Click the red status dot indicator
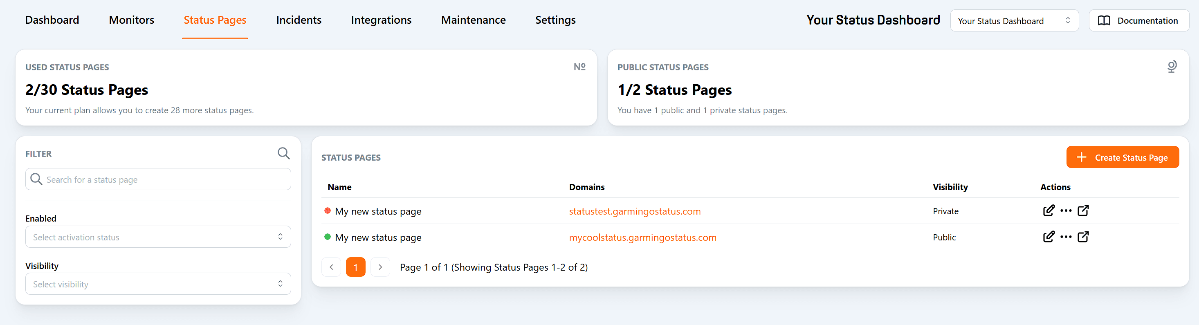 coord(328,211)
